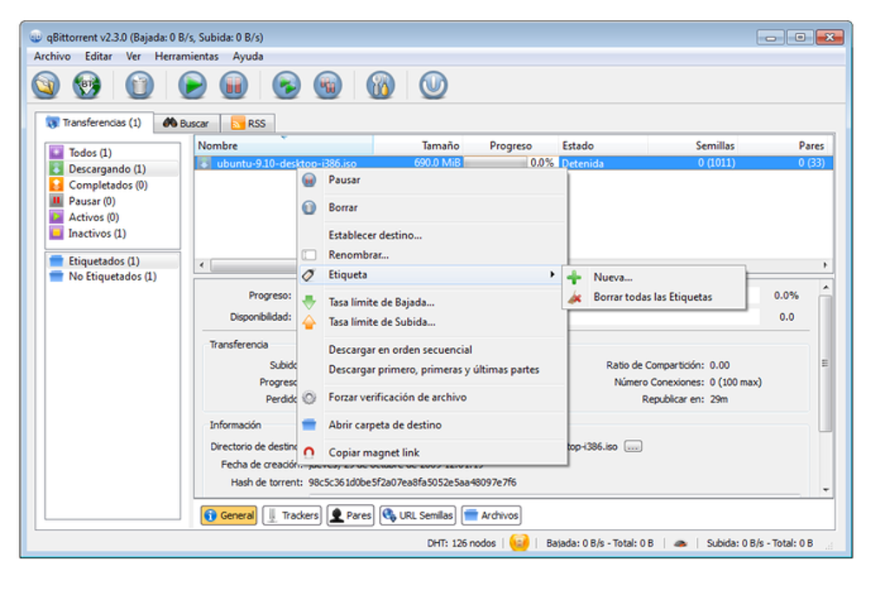Choose Renombrar... in context menu
The image size is (885, 595).
(x=432, y=255)
